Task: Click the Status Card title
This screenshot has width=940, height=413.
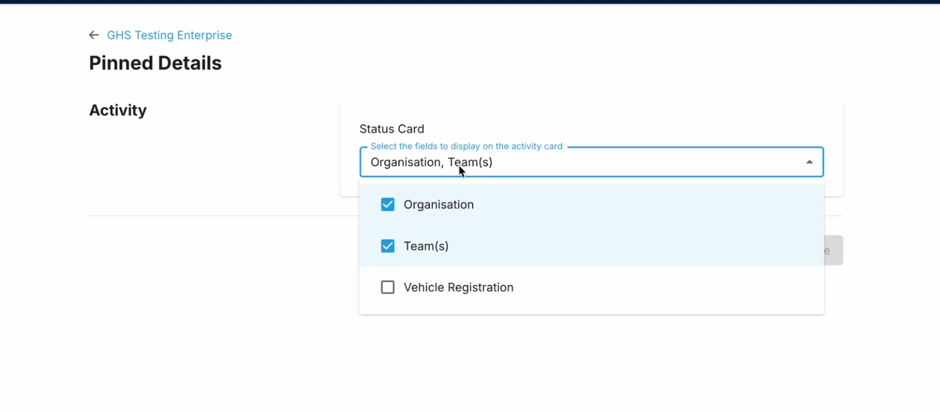Action: coord(392,129)
